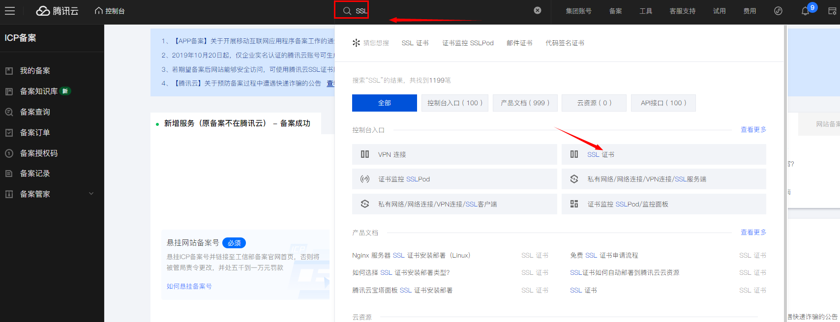Clear the search box with X icon
The image size is (840, 322).
pyautogui.click(x=538, y=10)
